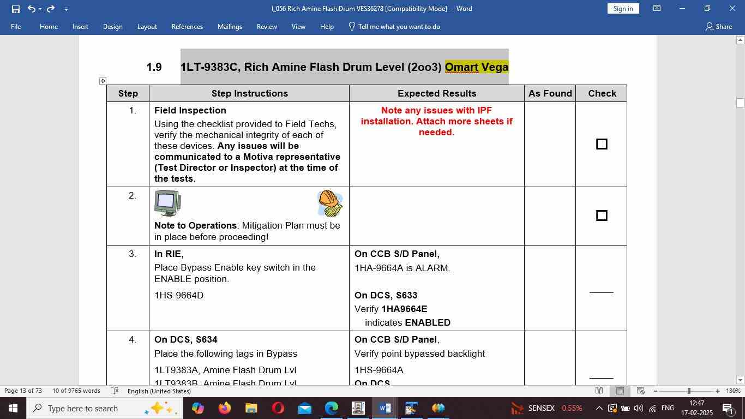745x419 pixels.
Task: Open the Review tab
Action: [267, 26]
